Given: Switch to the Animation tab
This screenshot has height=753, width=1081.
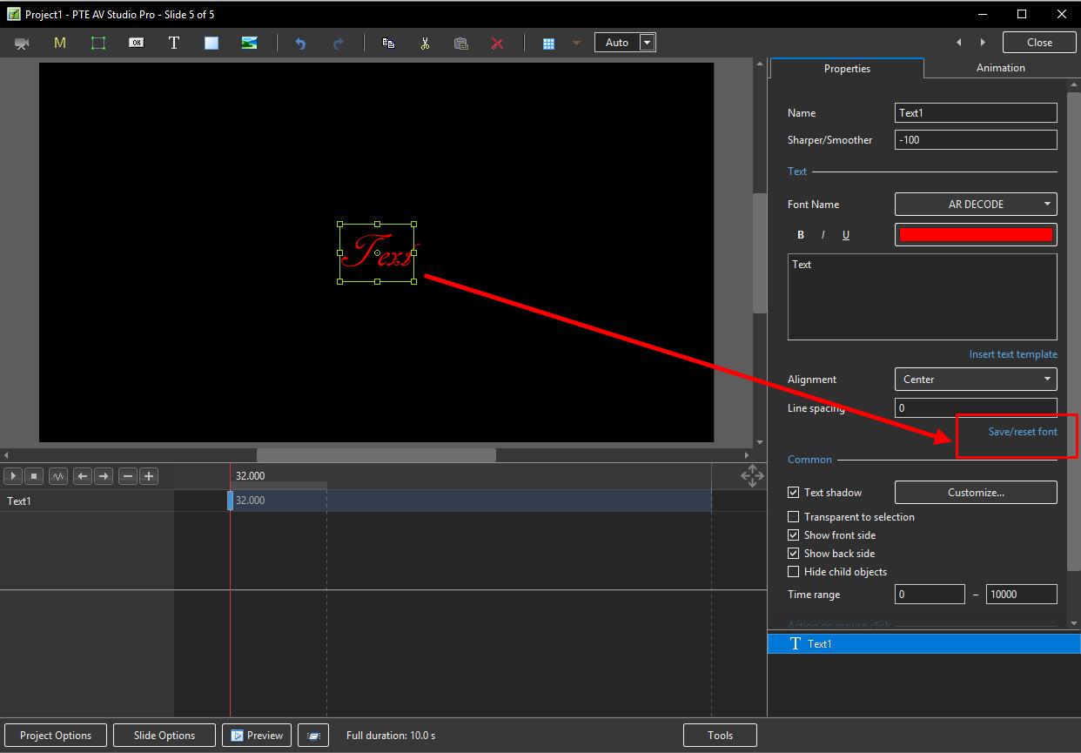Looking at the screenshot, I should coord(1000,68).
